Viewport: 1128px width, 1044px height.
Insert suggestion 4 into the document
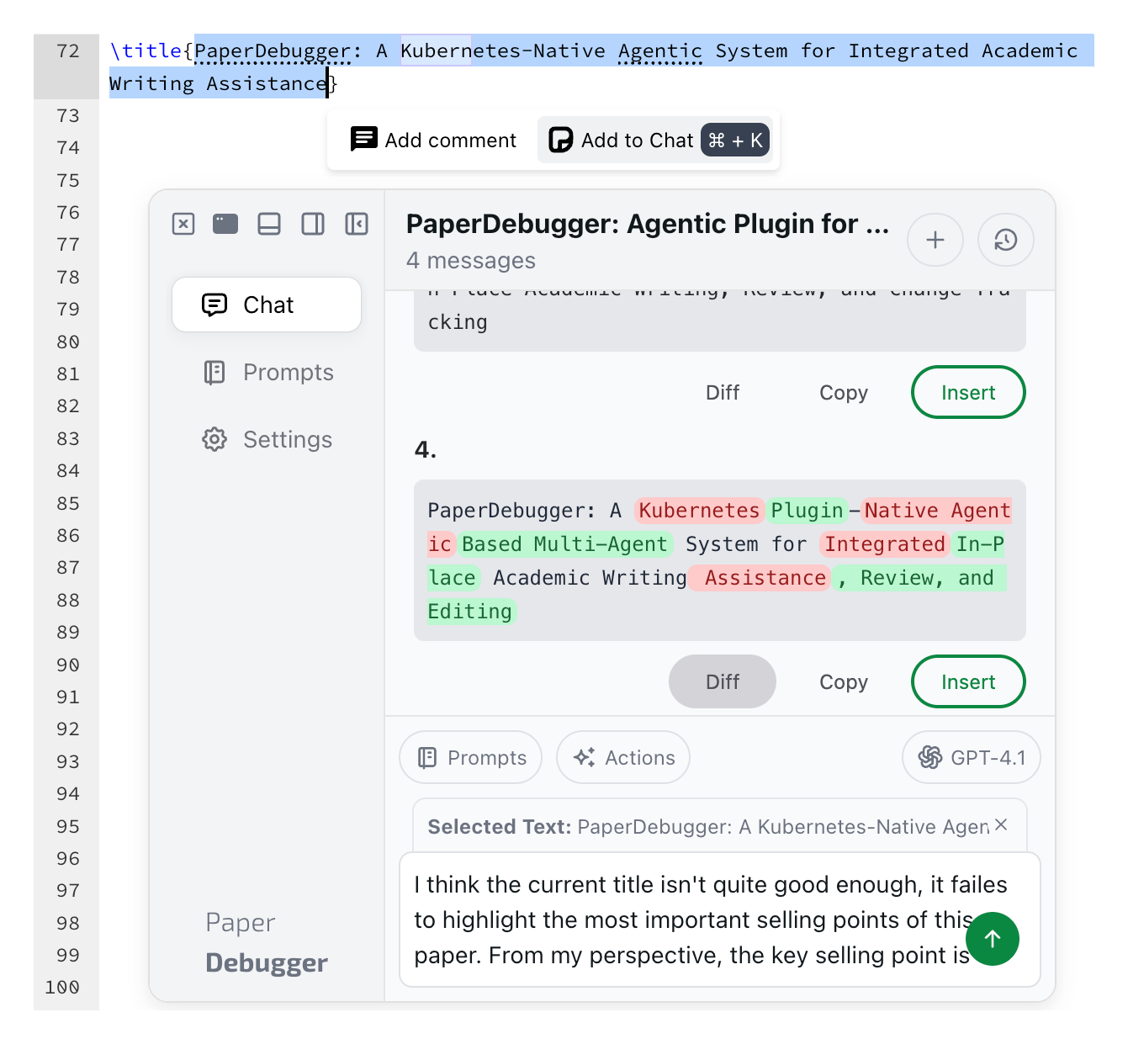tap(967, 681)
